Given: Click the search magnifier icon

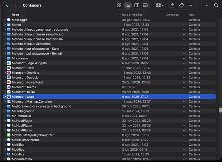Looking at the screenshot, I should tap(216, 5).
